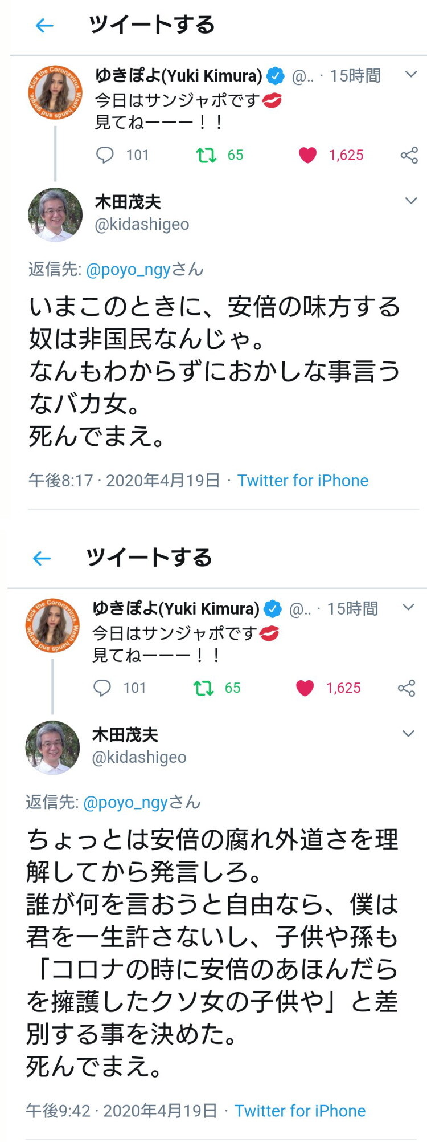
Task: Tap Twitter for iPhone link under 8:17 tweet
Action: point(303,481)
